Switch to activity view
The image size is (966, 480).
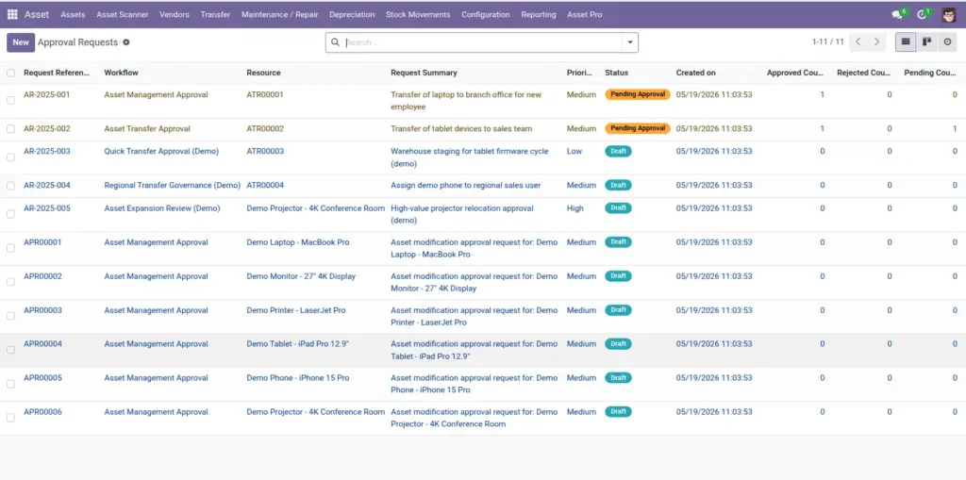tap(947, 41)
